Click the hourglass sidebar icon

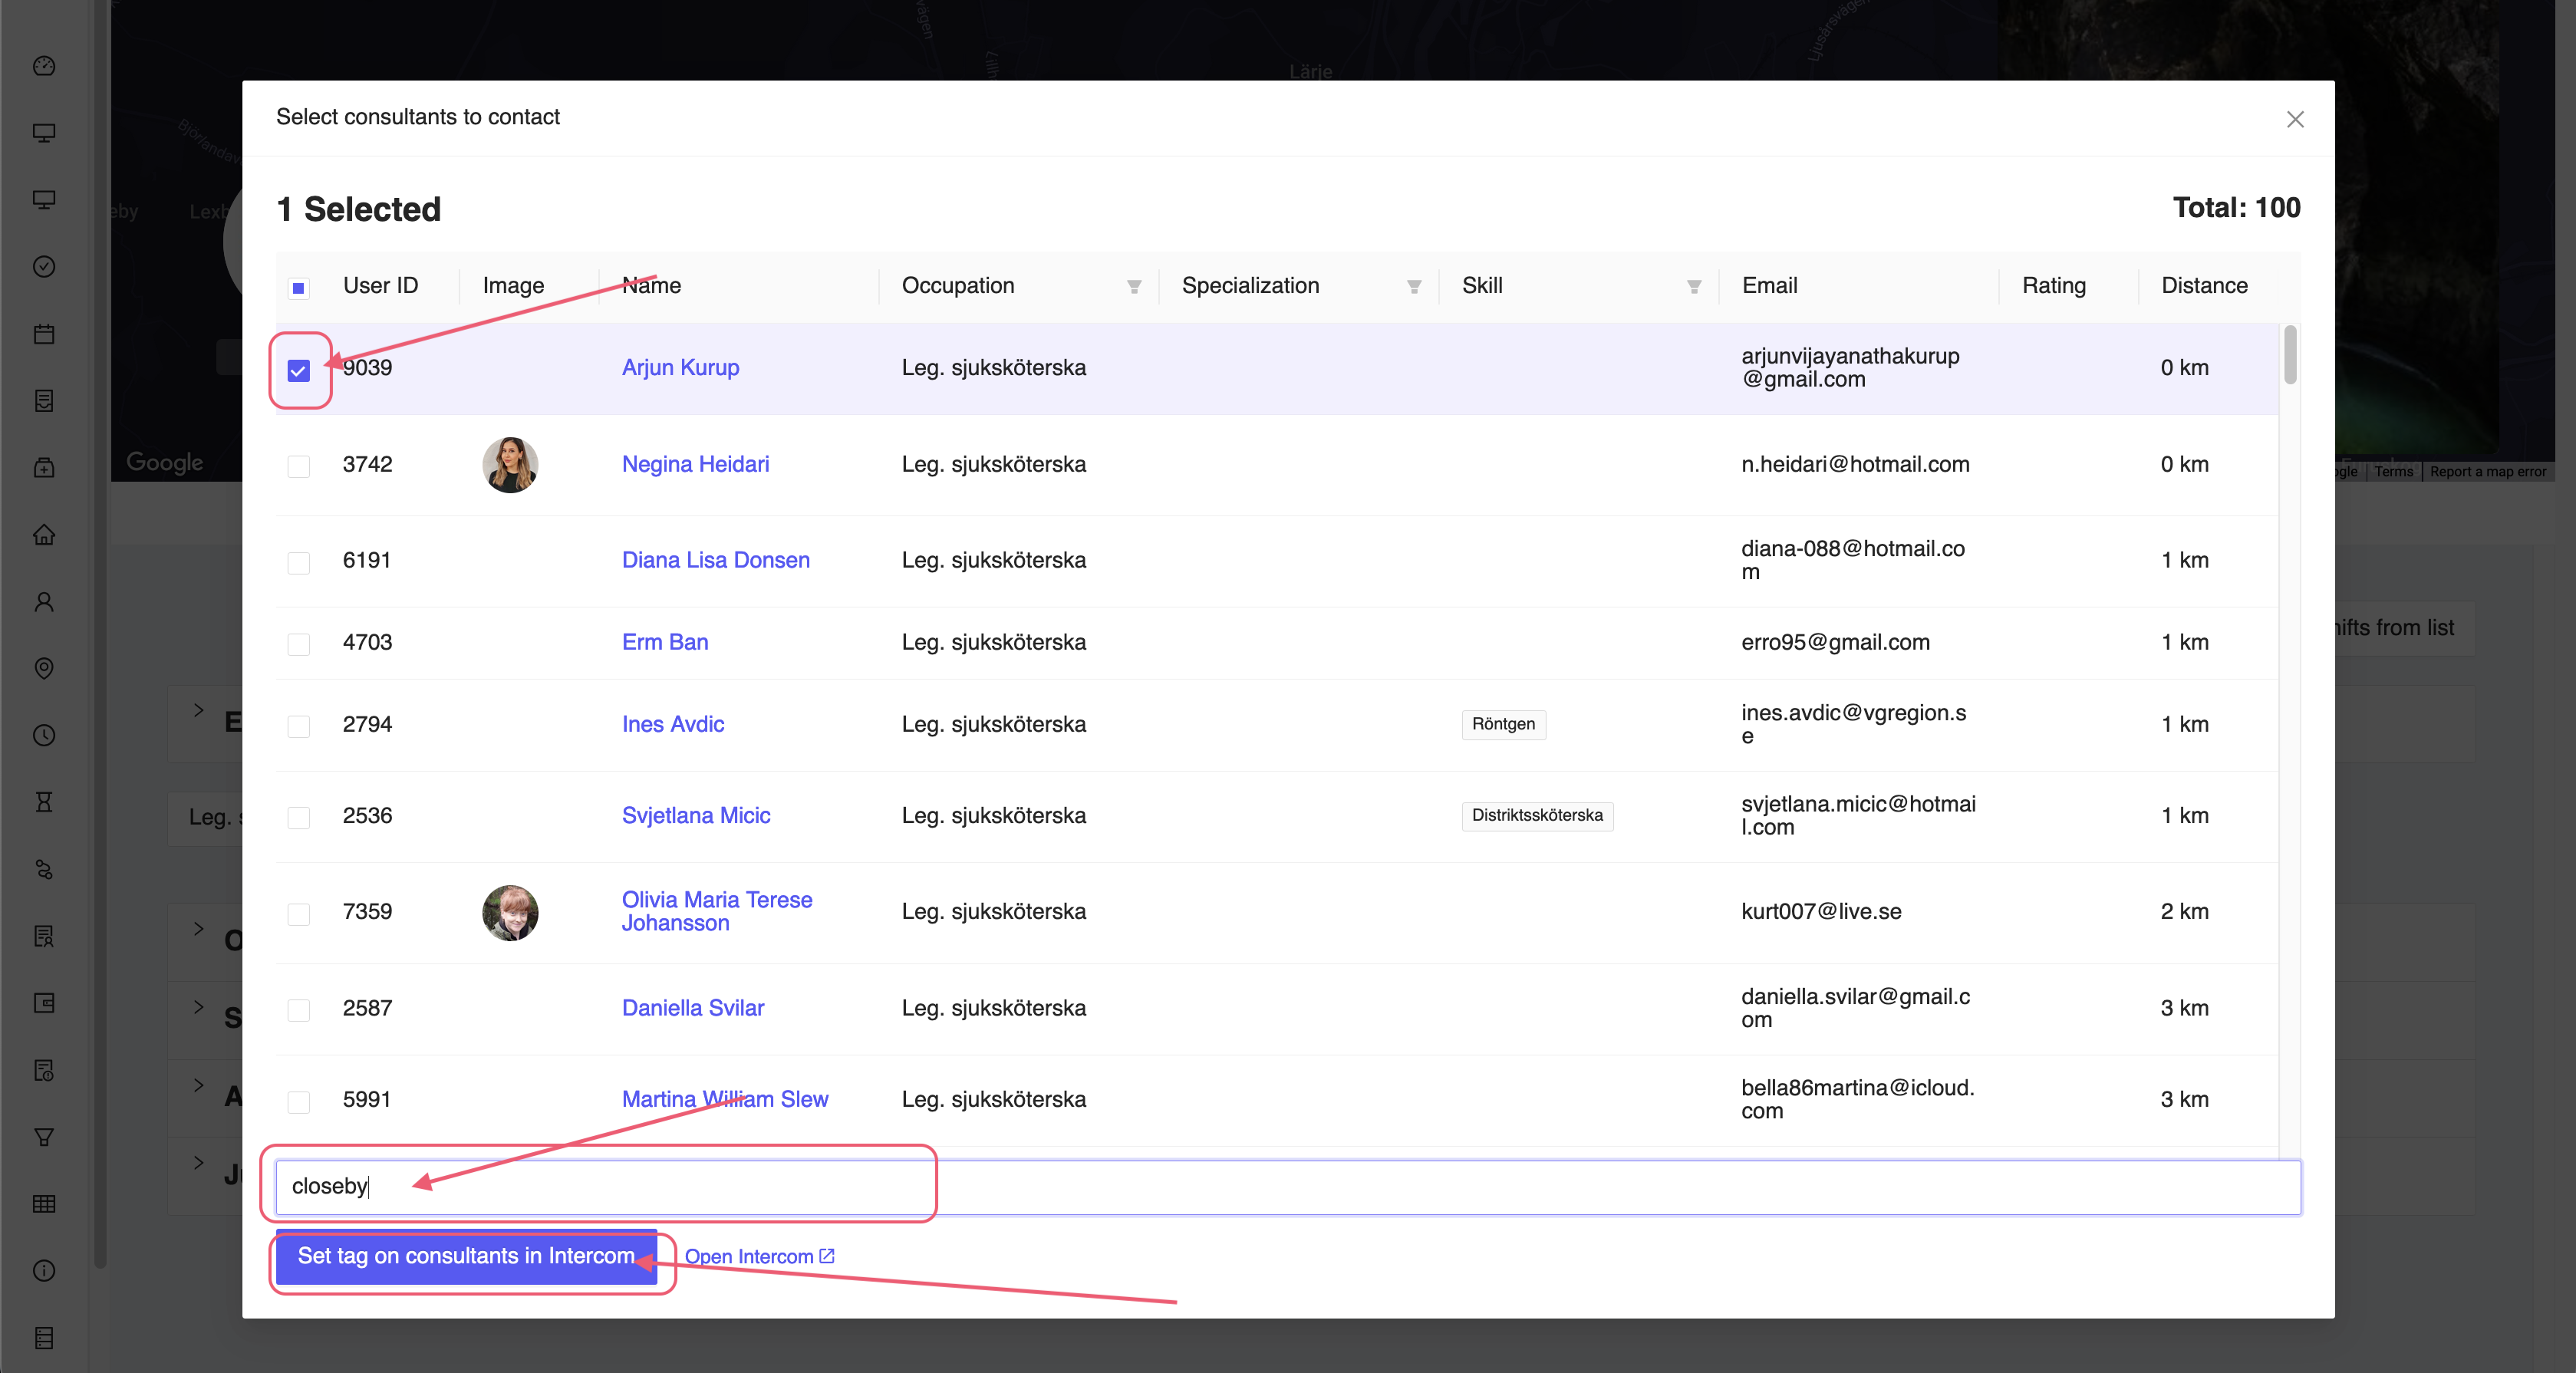44,802
